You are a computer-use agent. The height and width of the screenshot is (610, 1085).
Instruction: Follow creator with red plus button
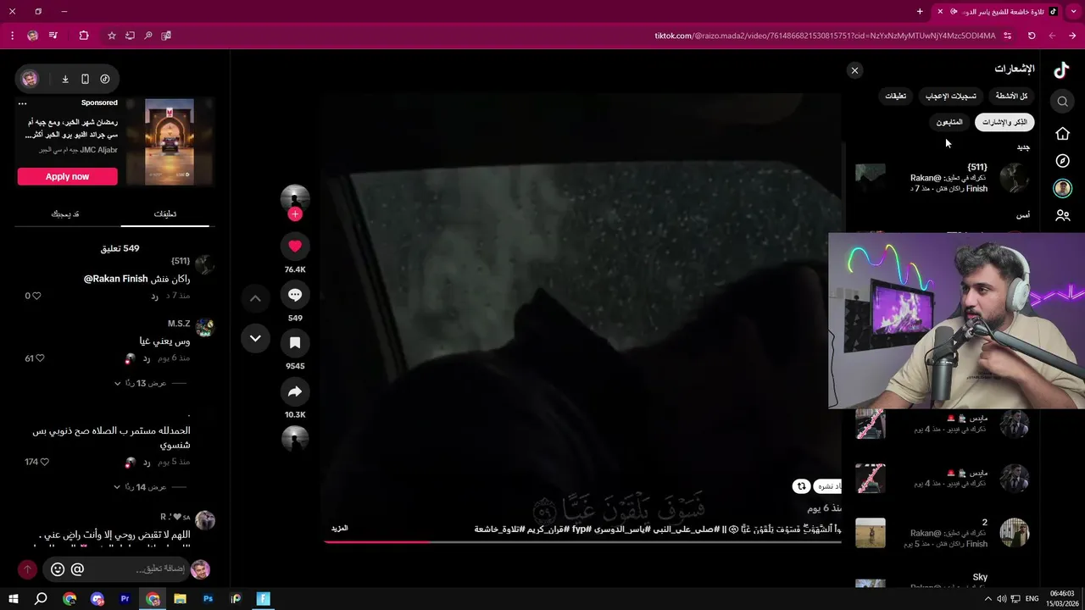[295, 214]
